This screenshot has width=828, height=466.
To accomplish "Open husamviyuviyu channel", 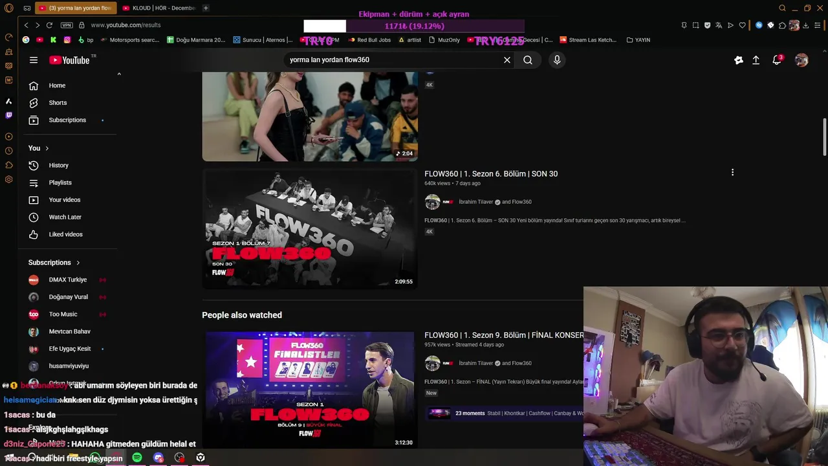I will pos(67,366).
